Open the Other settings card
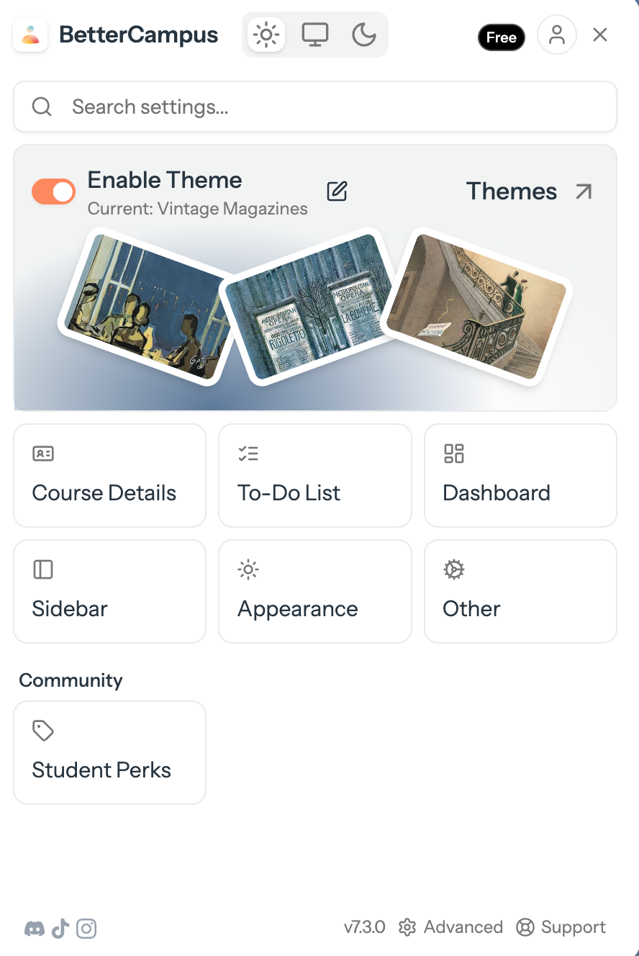Viewport: 639px width, 956px height. (x=520, y=591)
